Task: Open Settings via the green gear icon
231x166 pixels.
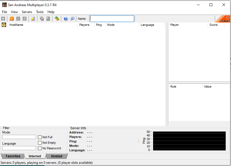Action: coord(57,19)
